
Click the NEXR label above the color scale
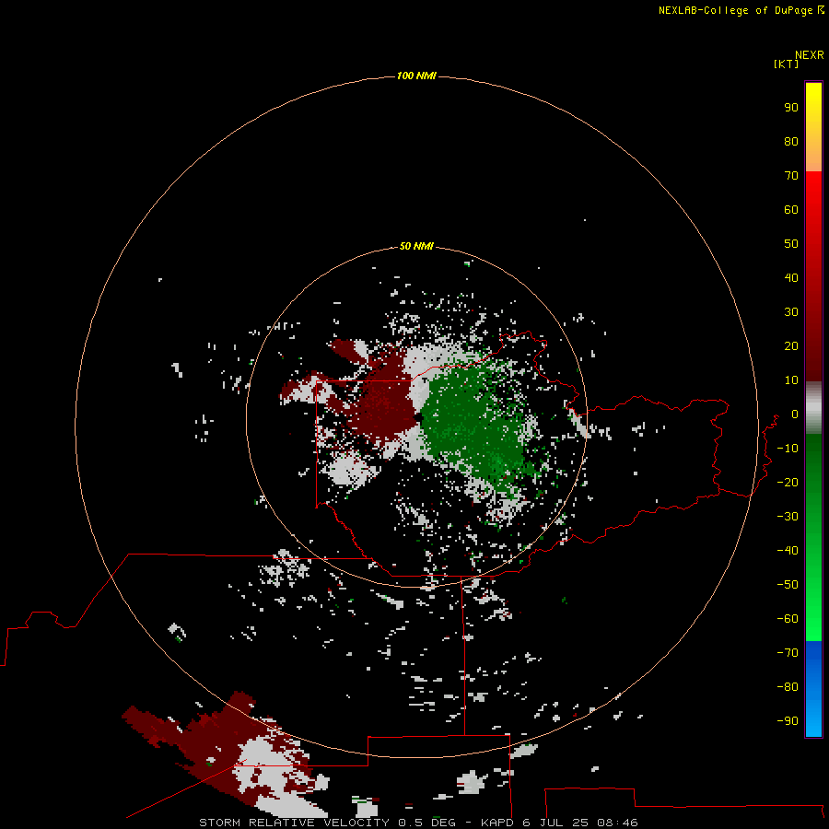[x=810, y=55]
